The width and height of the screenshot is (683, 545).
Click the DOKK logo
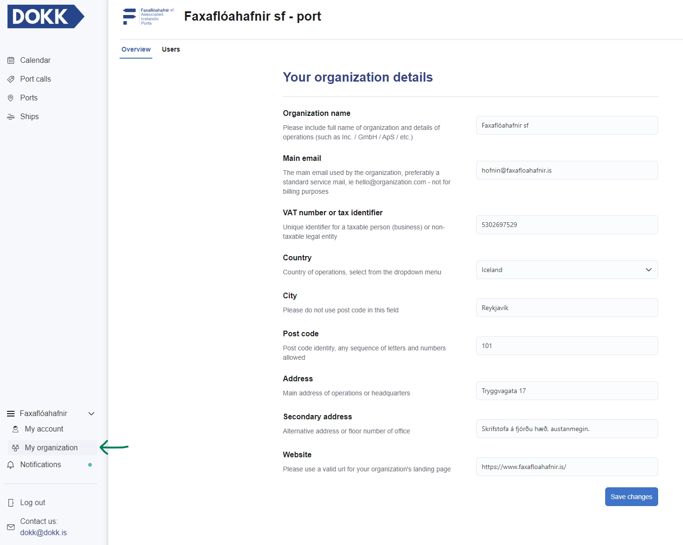[45, 17]
